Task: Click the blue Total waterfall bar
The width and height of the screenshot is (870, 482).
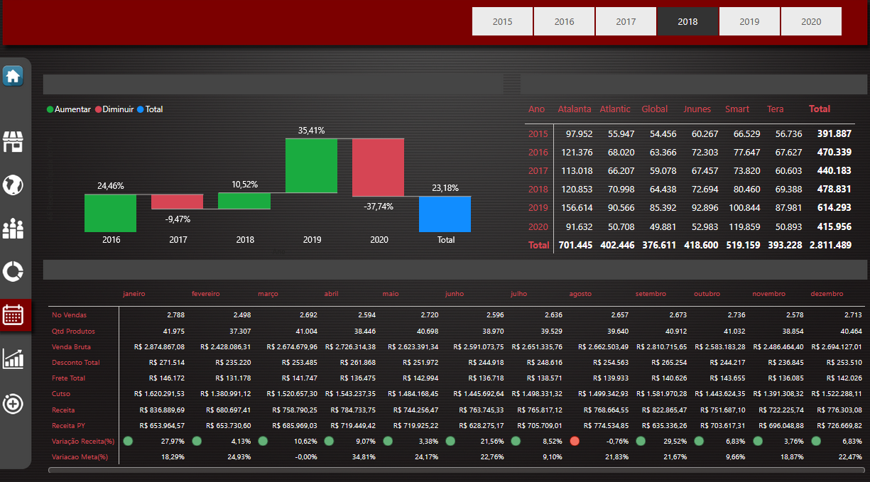Action: [x=445, y=214]
